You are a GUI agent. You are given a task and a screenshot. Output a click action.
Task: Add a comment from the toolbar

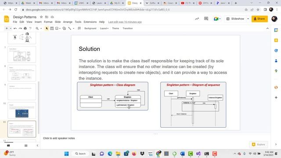[79, 28]
